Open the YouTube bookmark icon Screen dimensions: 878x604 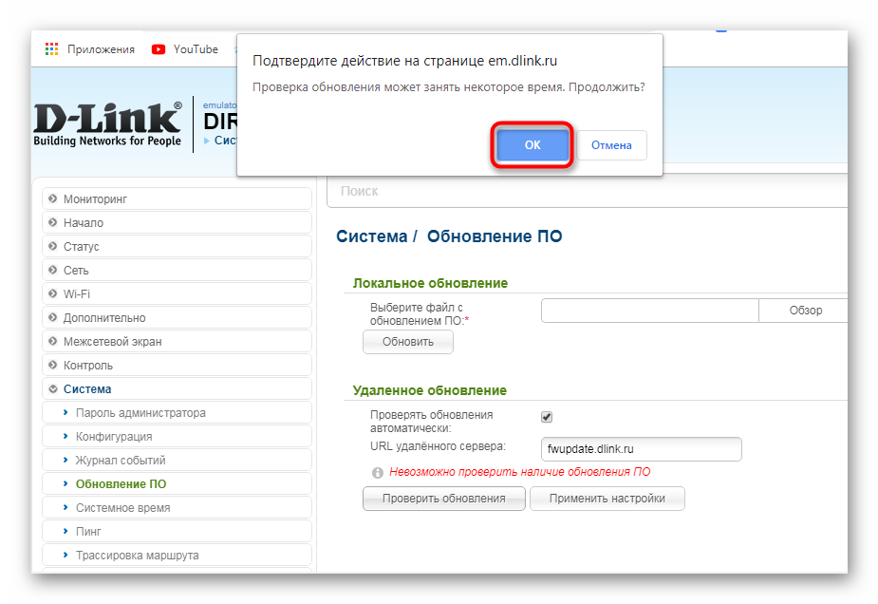(159, 49)
